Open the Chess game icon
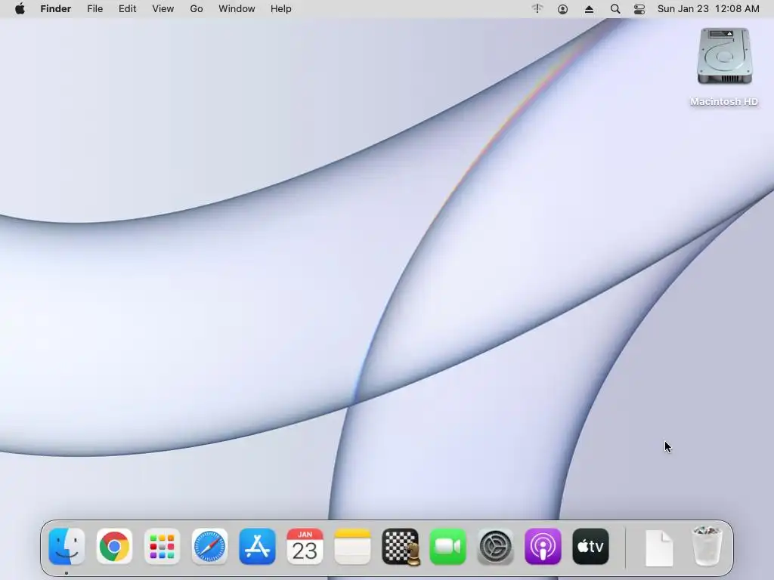 [401, 547]
